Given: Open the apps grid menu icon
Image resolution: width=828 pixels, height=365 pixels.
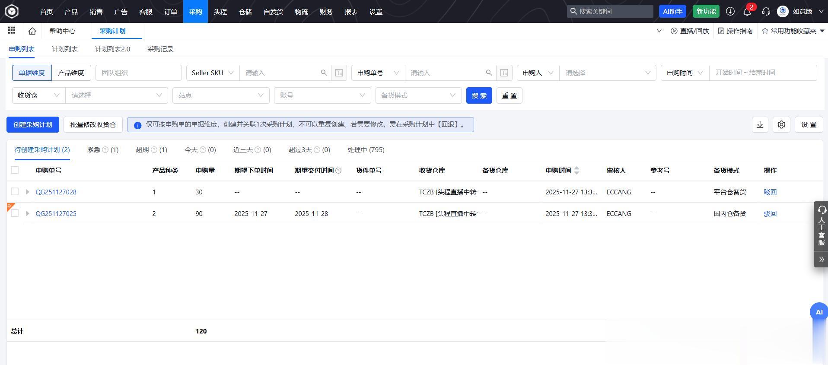Looking at the screenshot, I should pos(12,30).
